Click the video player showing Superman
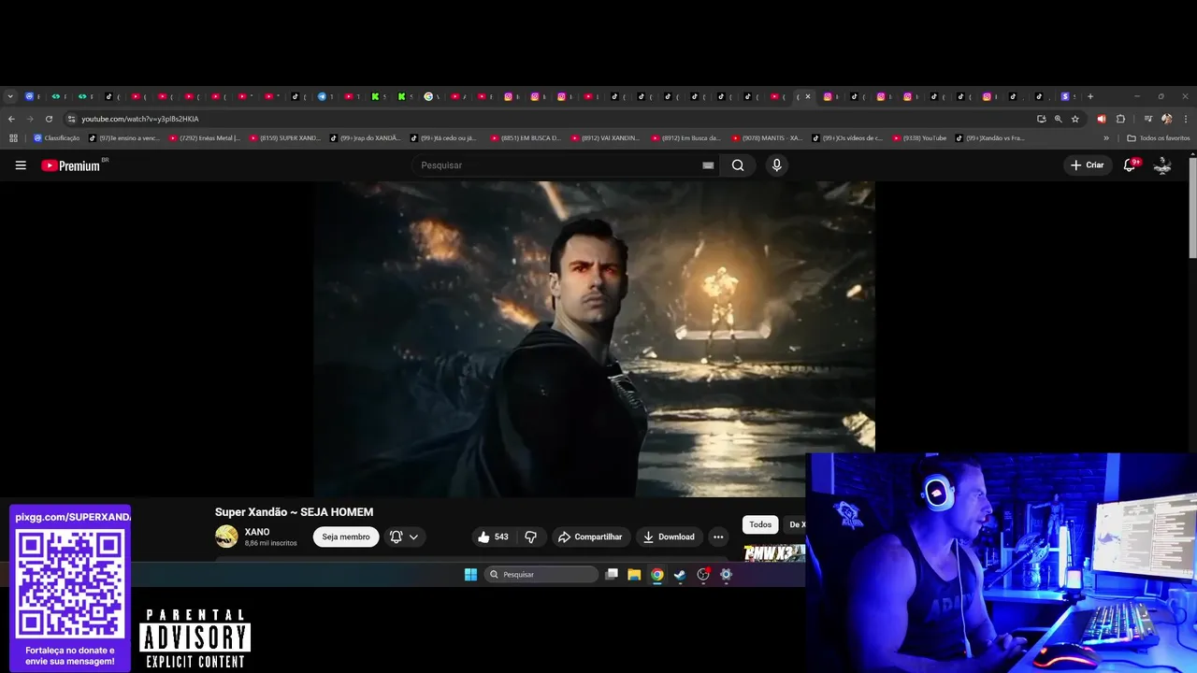The width and height of the screenshot is (1197, 673). (595, 339)
